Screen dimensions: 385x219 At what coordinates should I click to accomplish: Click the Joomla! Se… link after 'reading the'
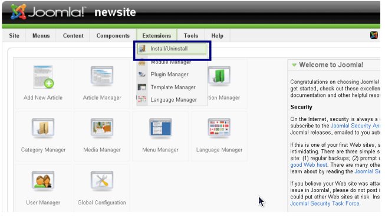tap(367, 171)
